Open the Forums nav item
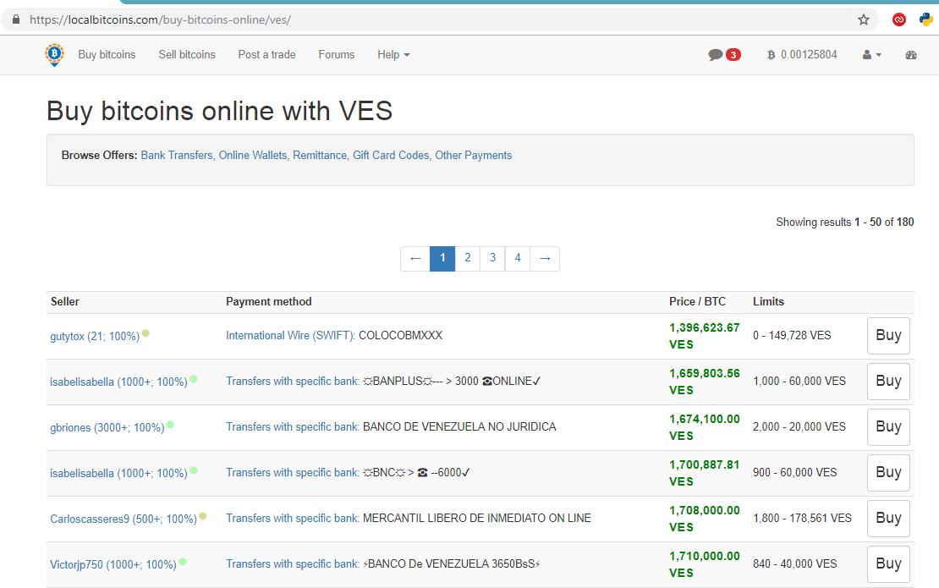 [x=337, y=54]
